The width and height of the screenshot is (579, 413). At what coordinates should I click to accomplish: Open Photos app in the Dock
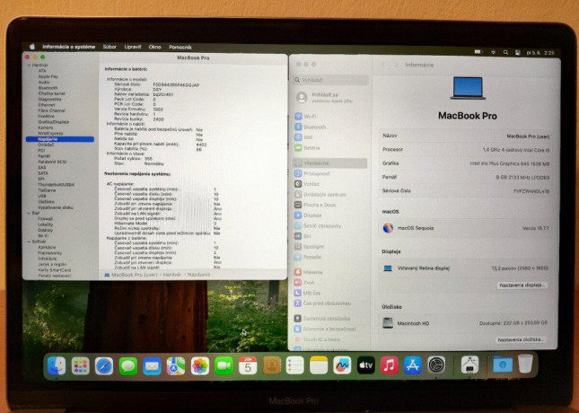200,366
